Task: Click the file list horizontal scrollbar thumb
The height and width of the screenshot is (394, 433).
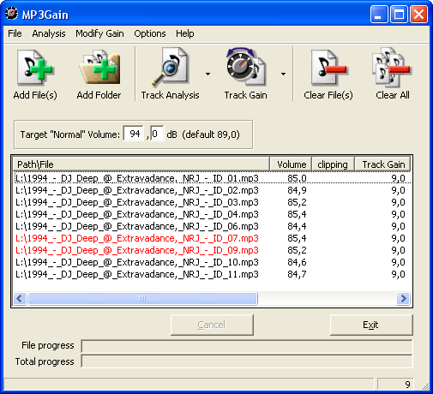Action: point(142,299)
